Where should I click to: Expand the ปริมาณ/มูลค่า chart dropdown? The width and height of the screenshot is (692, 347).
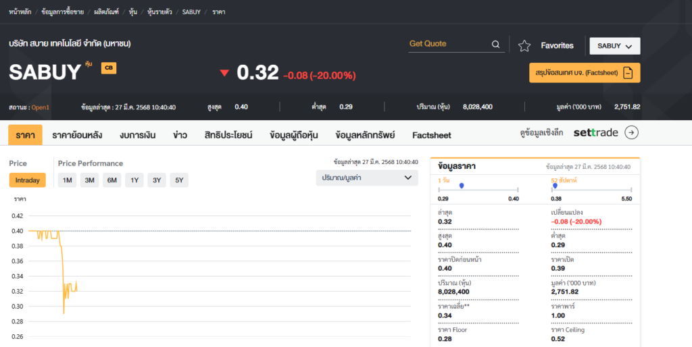(x=367, y=178)
